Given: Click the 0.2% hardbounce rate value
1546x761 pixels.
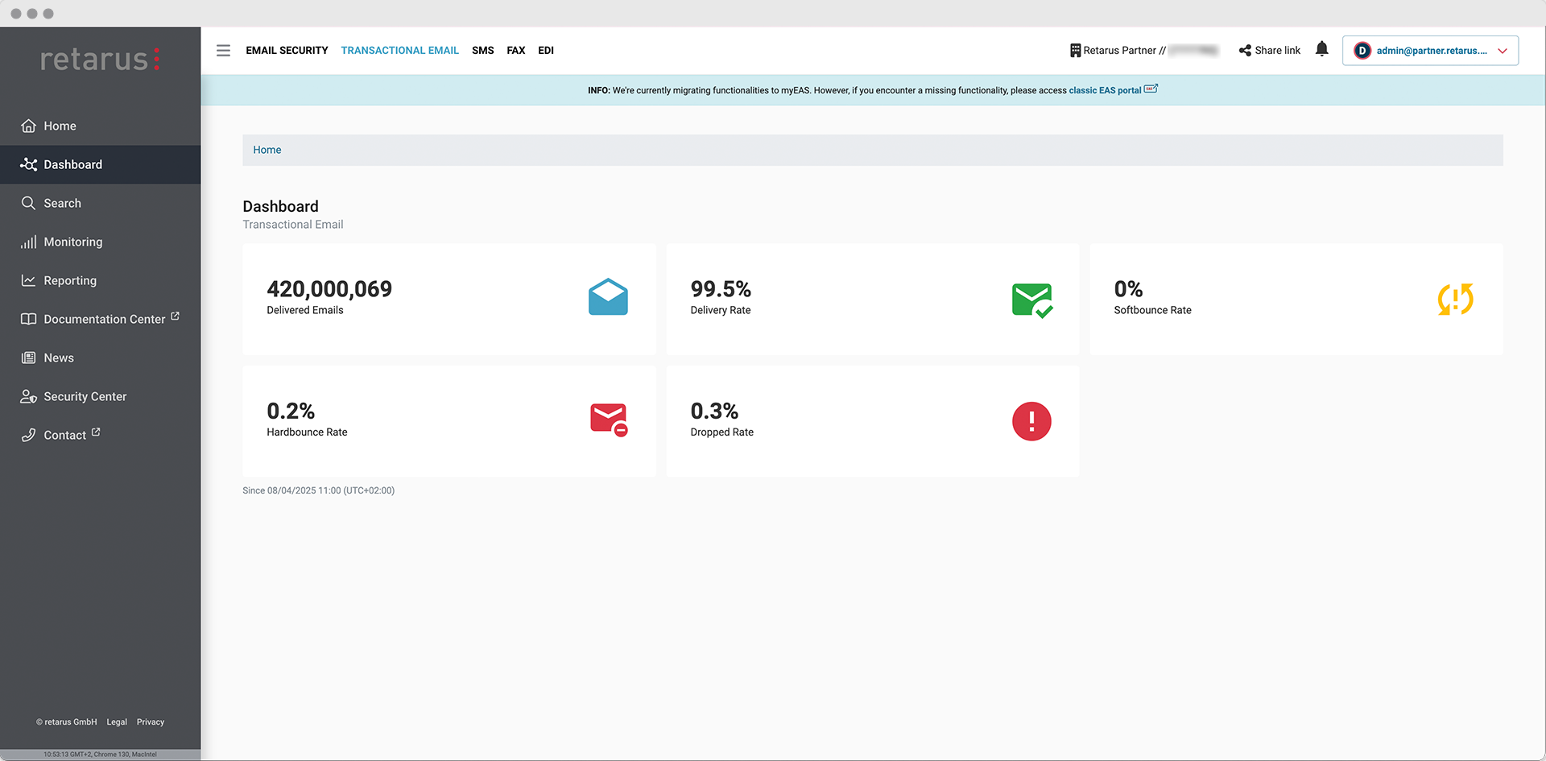Looking at the screenshot, I should (x=291, y=411).
